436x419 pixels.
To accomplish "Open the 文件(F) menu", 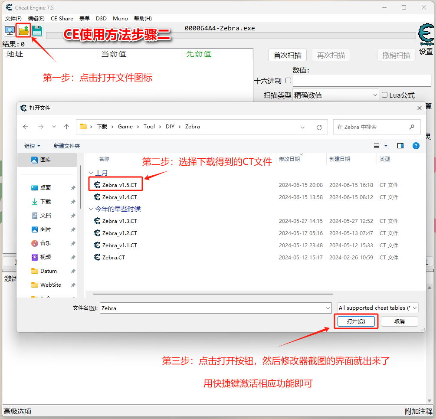I will coord(13,19).
